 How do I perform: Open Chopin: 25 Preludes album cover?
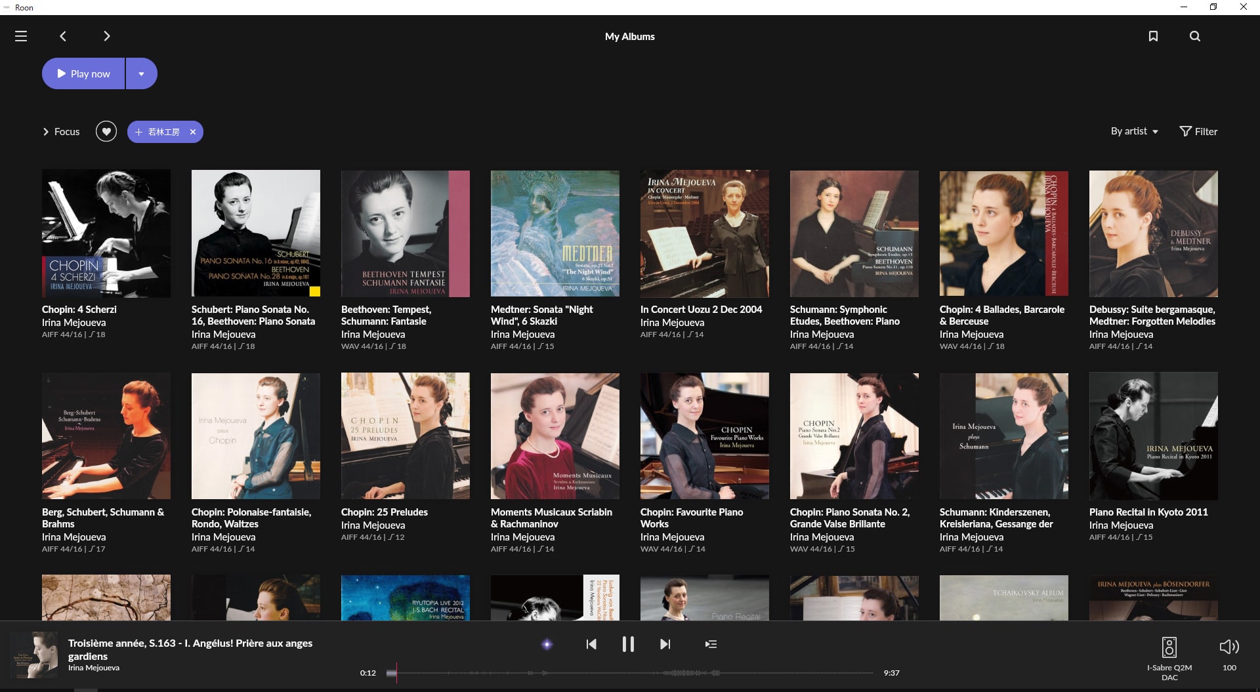[406, 436]
